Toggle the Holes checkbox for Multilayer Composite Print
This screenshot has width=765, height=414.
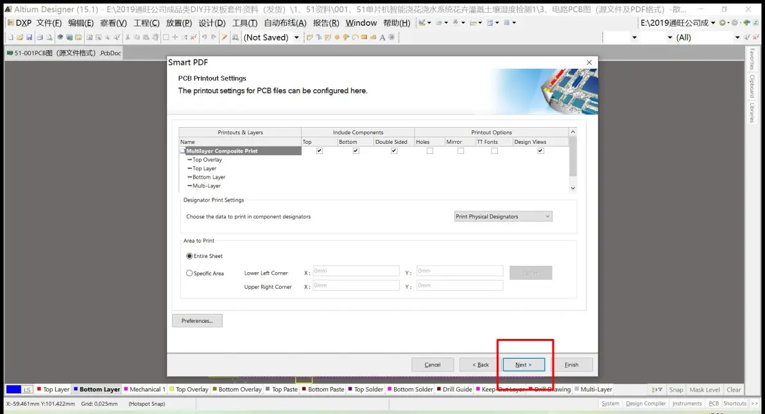pyautogui.click(x=430, y=151)
